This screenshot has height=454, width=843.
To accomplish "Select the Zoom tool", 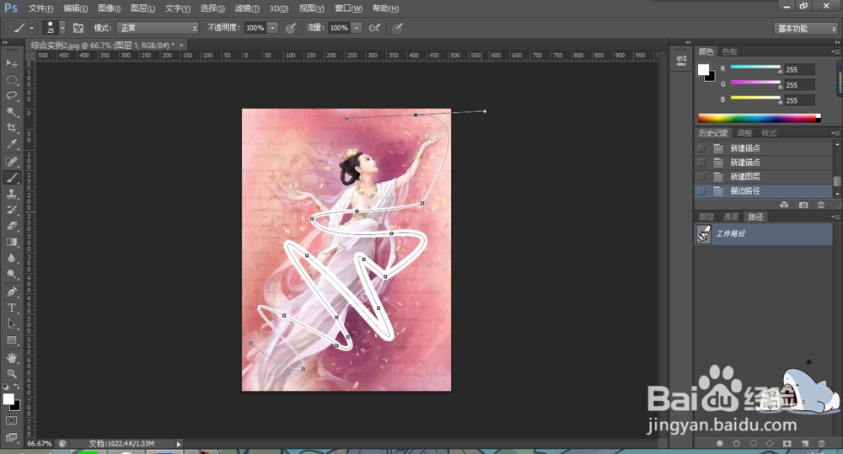I will (11, 373).
